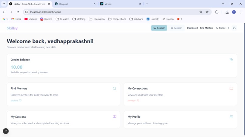
Task: Click the search icon in Find Mentors card
Action: tap(114, 89)
